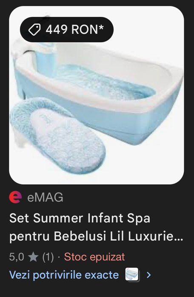Click the title line 'pentru Bebelusi Lil Luxurie…'

(x=96, y=236)
